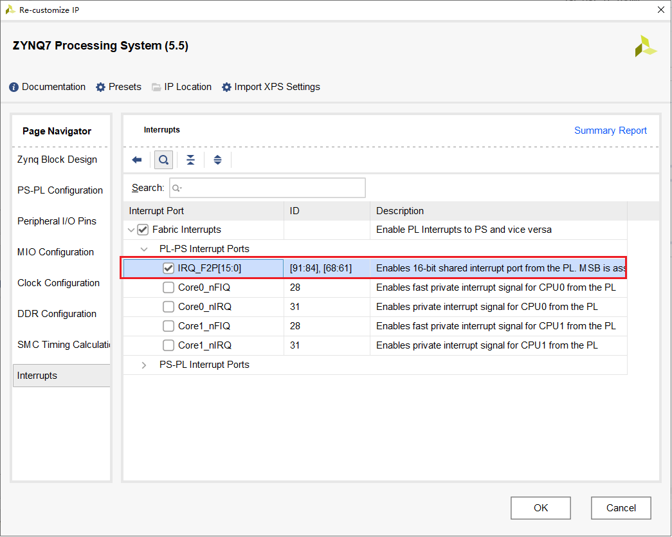Click the back arrow toolbar icon
This screenshot has height=537, width=672.
coord(137,160)
